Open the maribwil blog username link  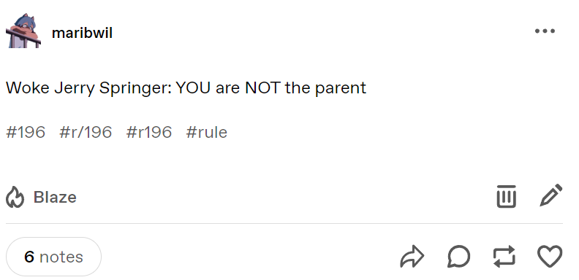click(82, 33)
